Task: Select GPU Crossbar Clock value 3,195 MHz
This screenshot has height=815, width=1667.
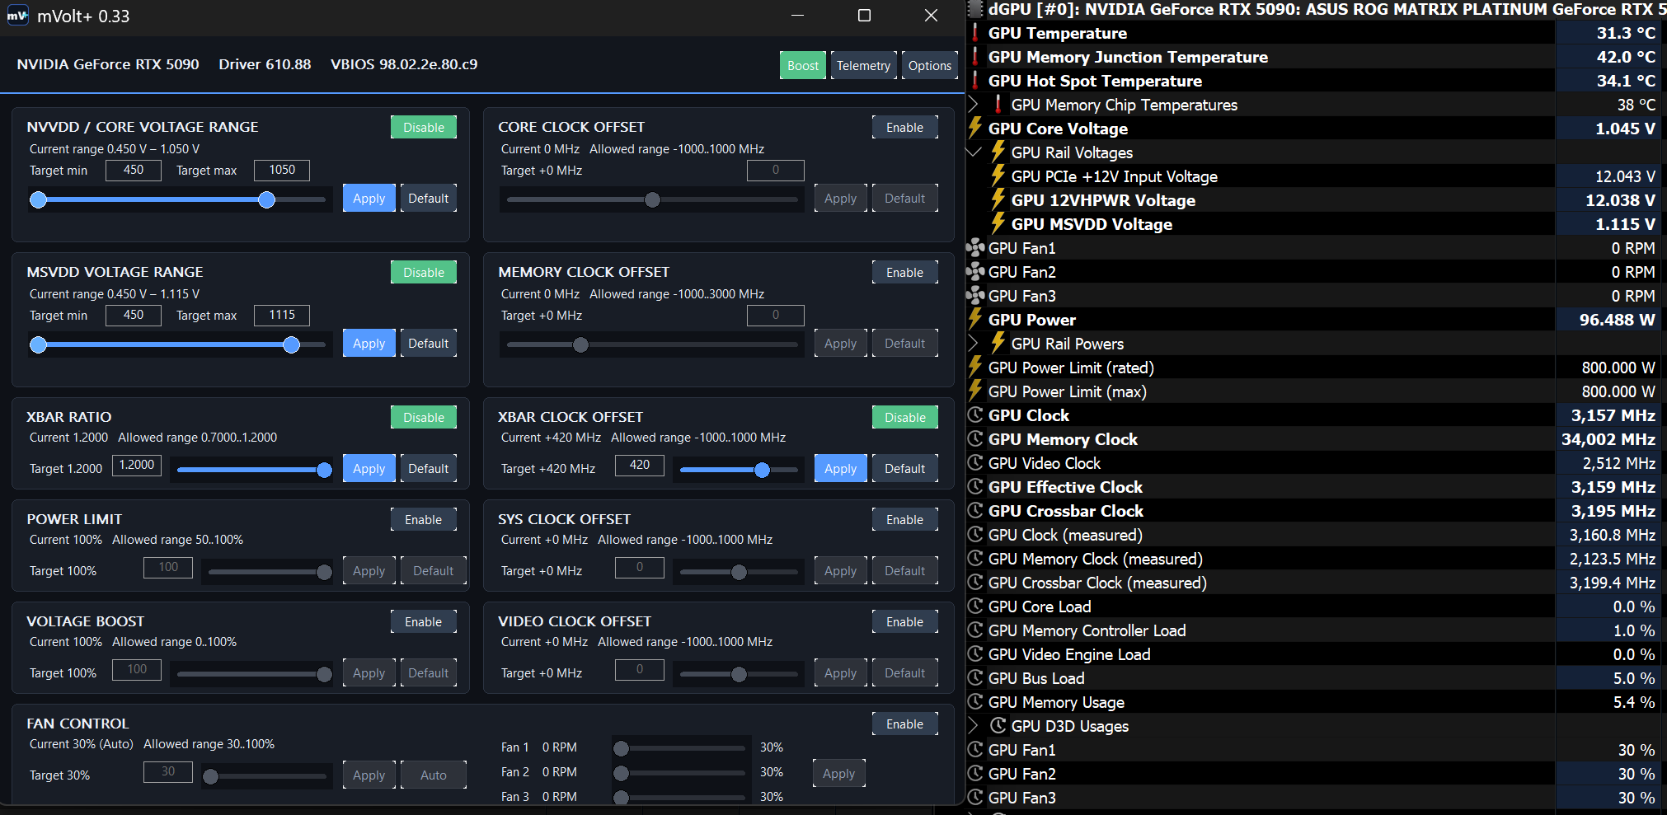Action: point(1613,511)
